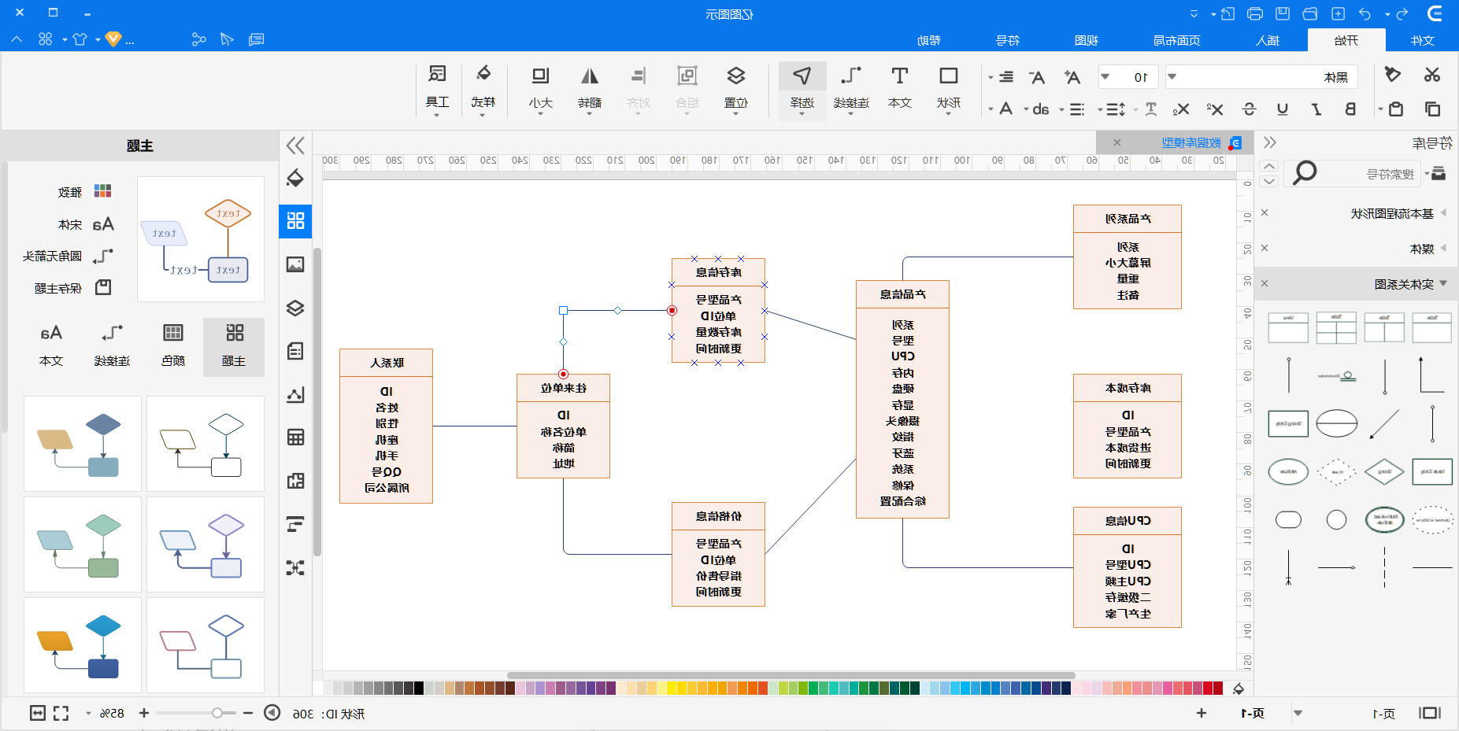The width and height of the screenshot is (1459, 731).
Task: Toggle Bold (B) formatting
Action: pos(1350,109)
